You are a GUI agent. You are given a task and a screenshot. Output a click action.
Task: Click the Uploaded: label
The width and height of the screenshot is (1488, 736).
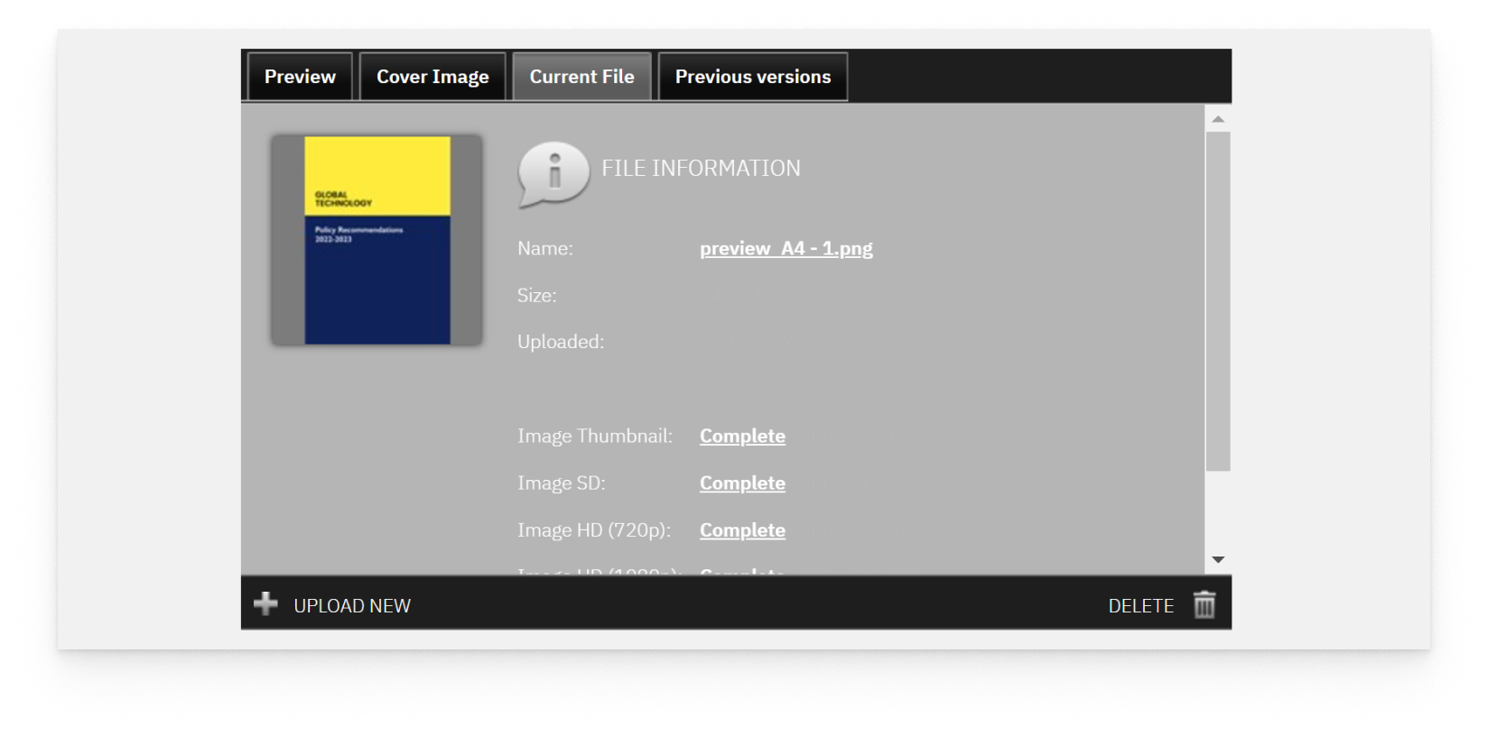click(561, 342)
